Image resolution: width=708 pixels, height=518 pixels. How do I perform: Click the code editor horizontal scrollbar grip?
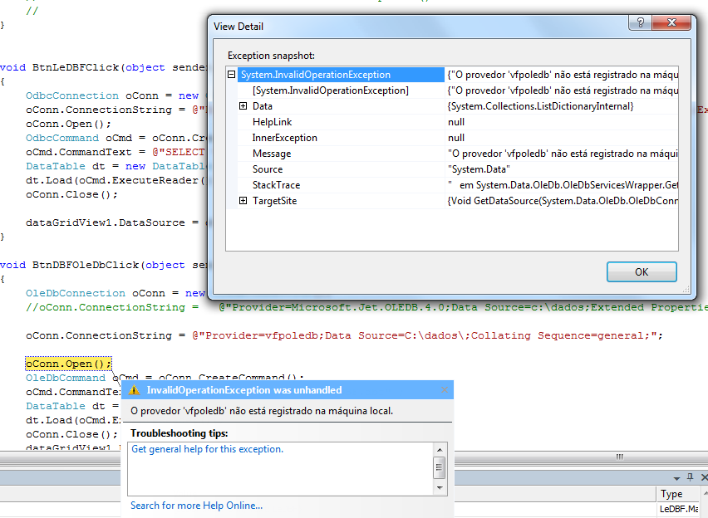coord(620,457)
